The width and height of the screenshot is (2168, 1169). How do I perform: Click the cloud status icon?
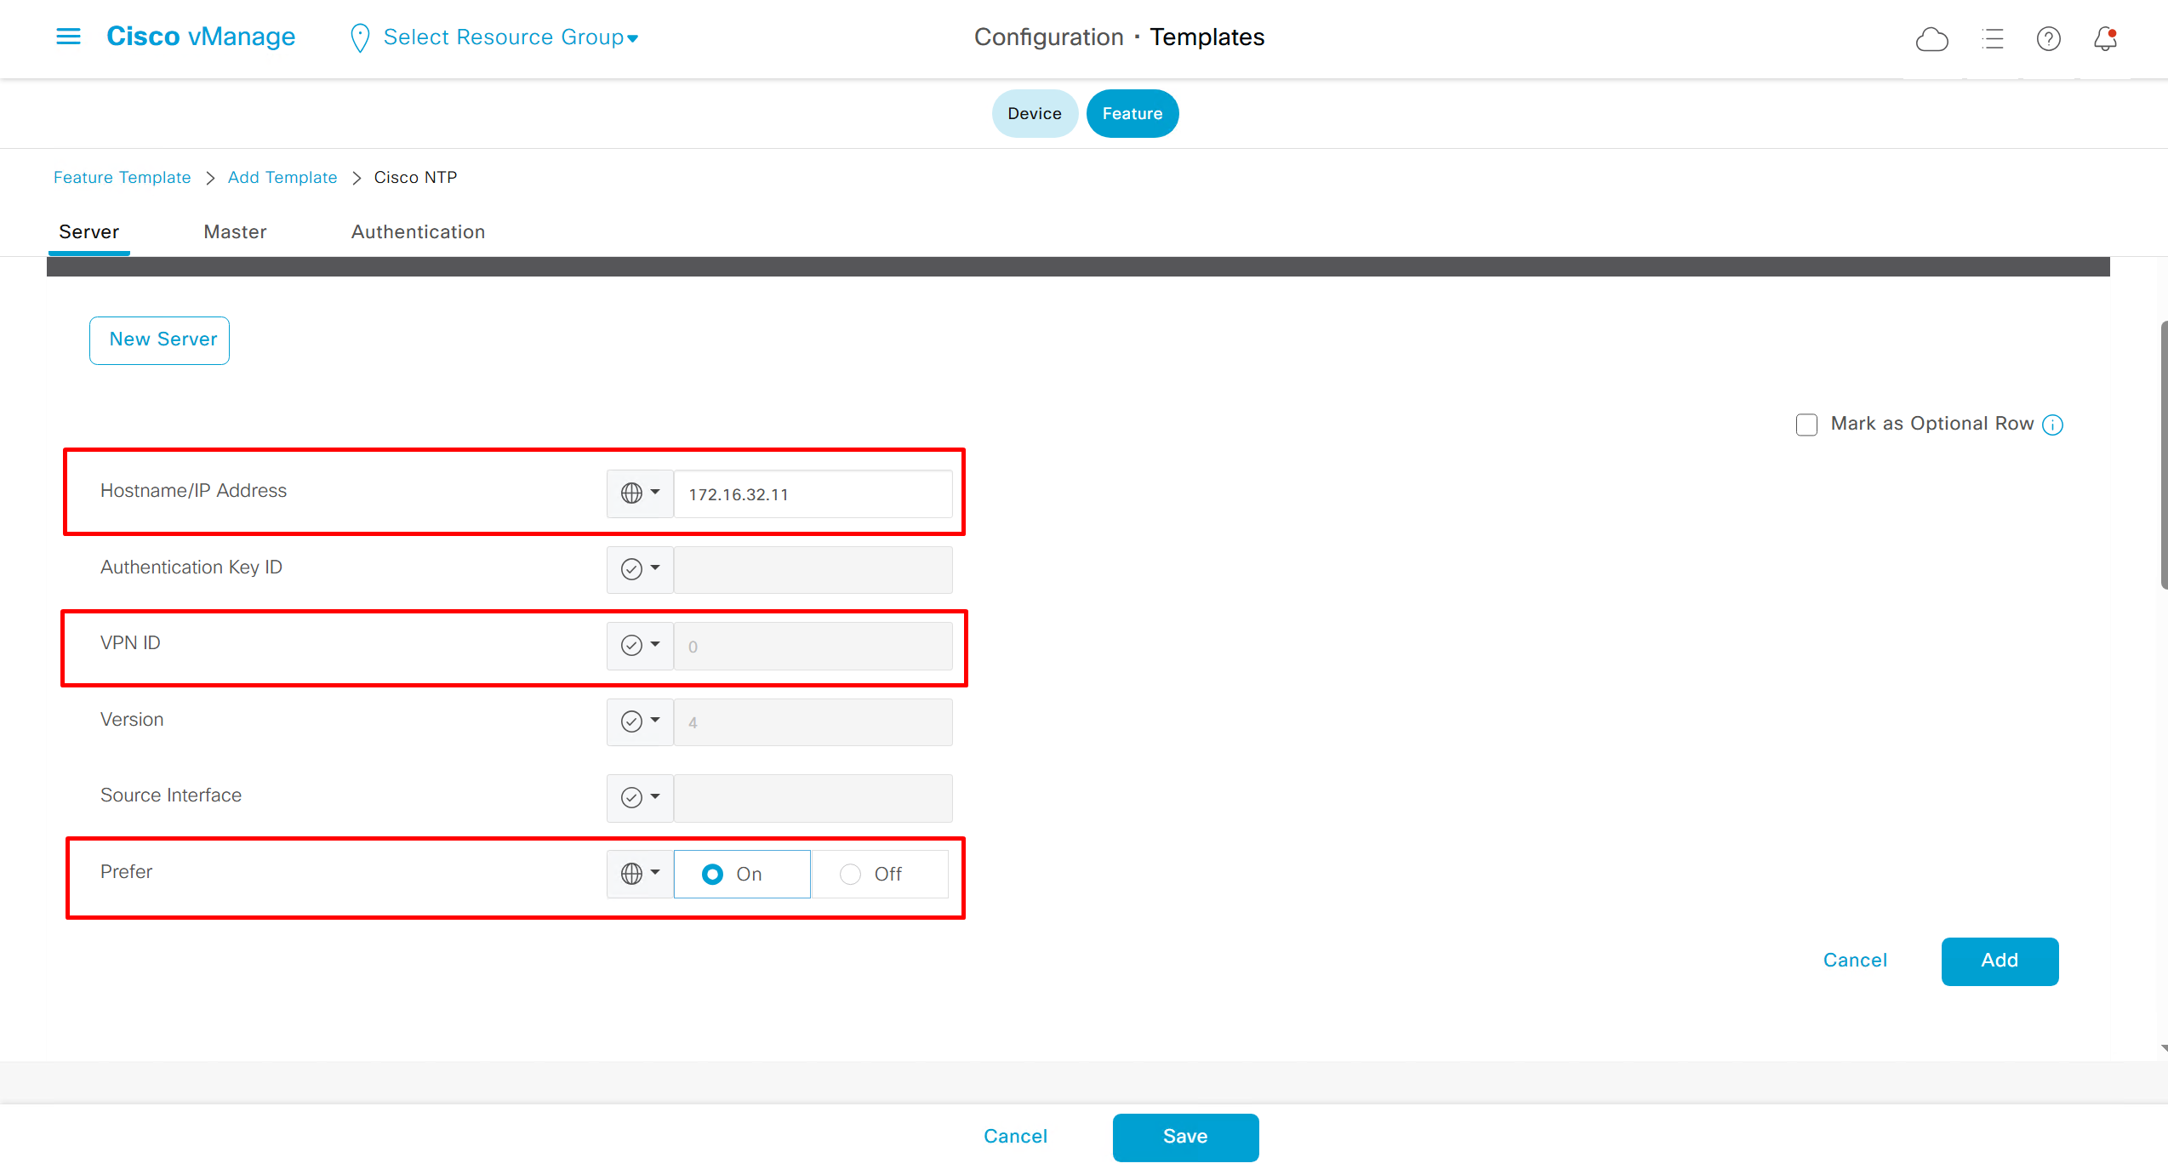click(1931, 39)
